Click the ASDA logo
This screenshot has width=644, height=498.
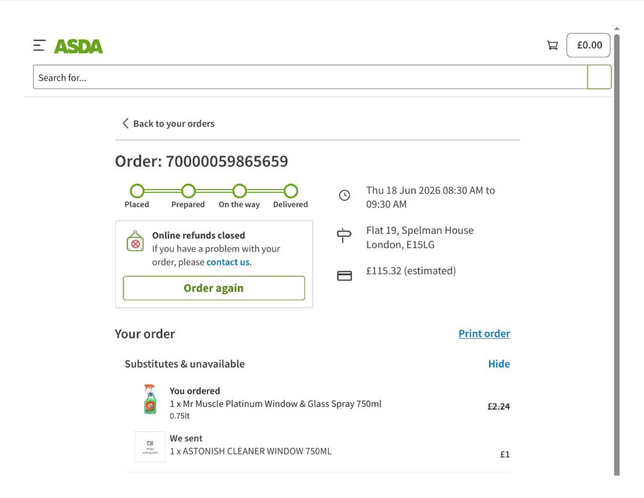coord(79,46)
